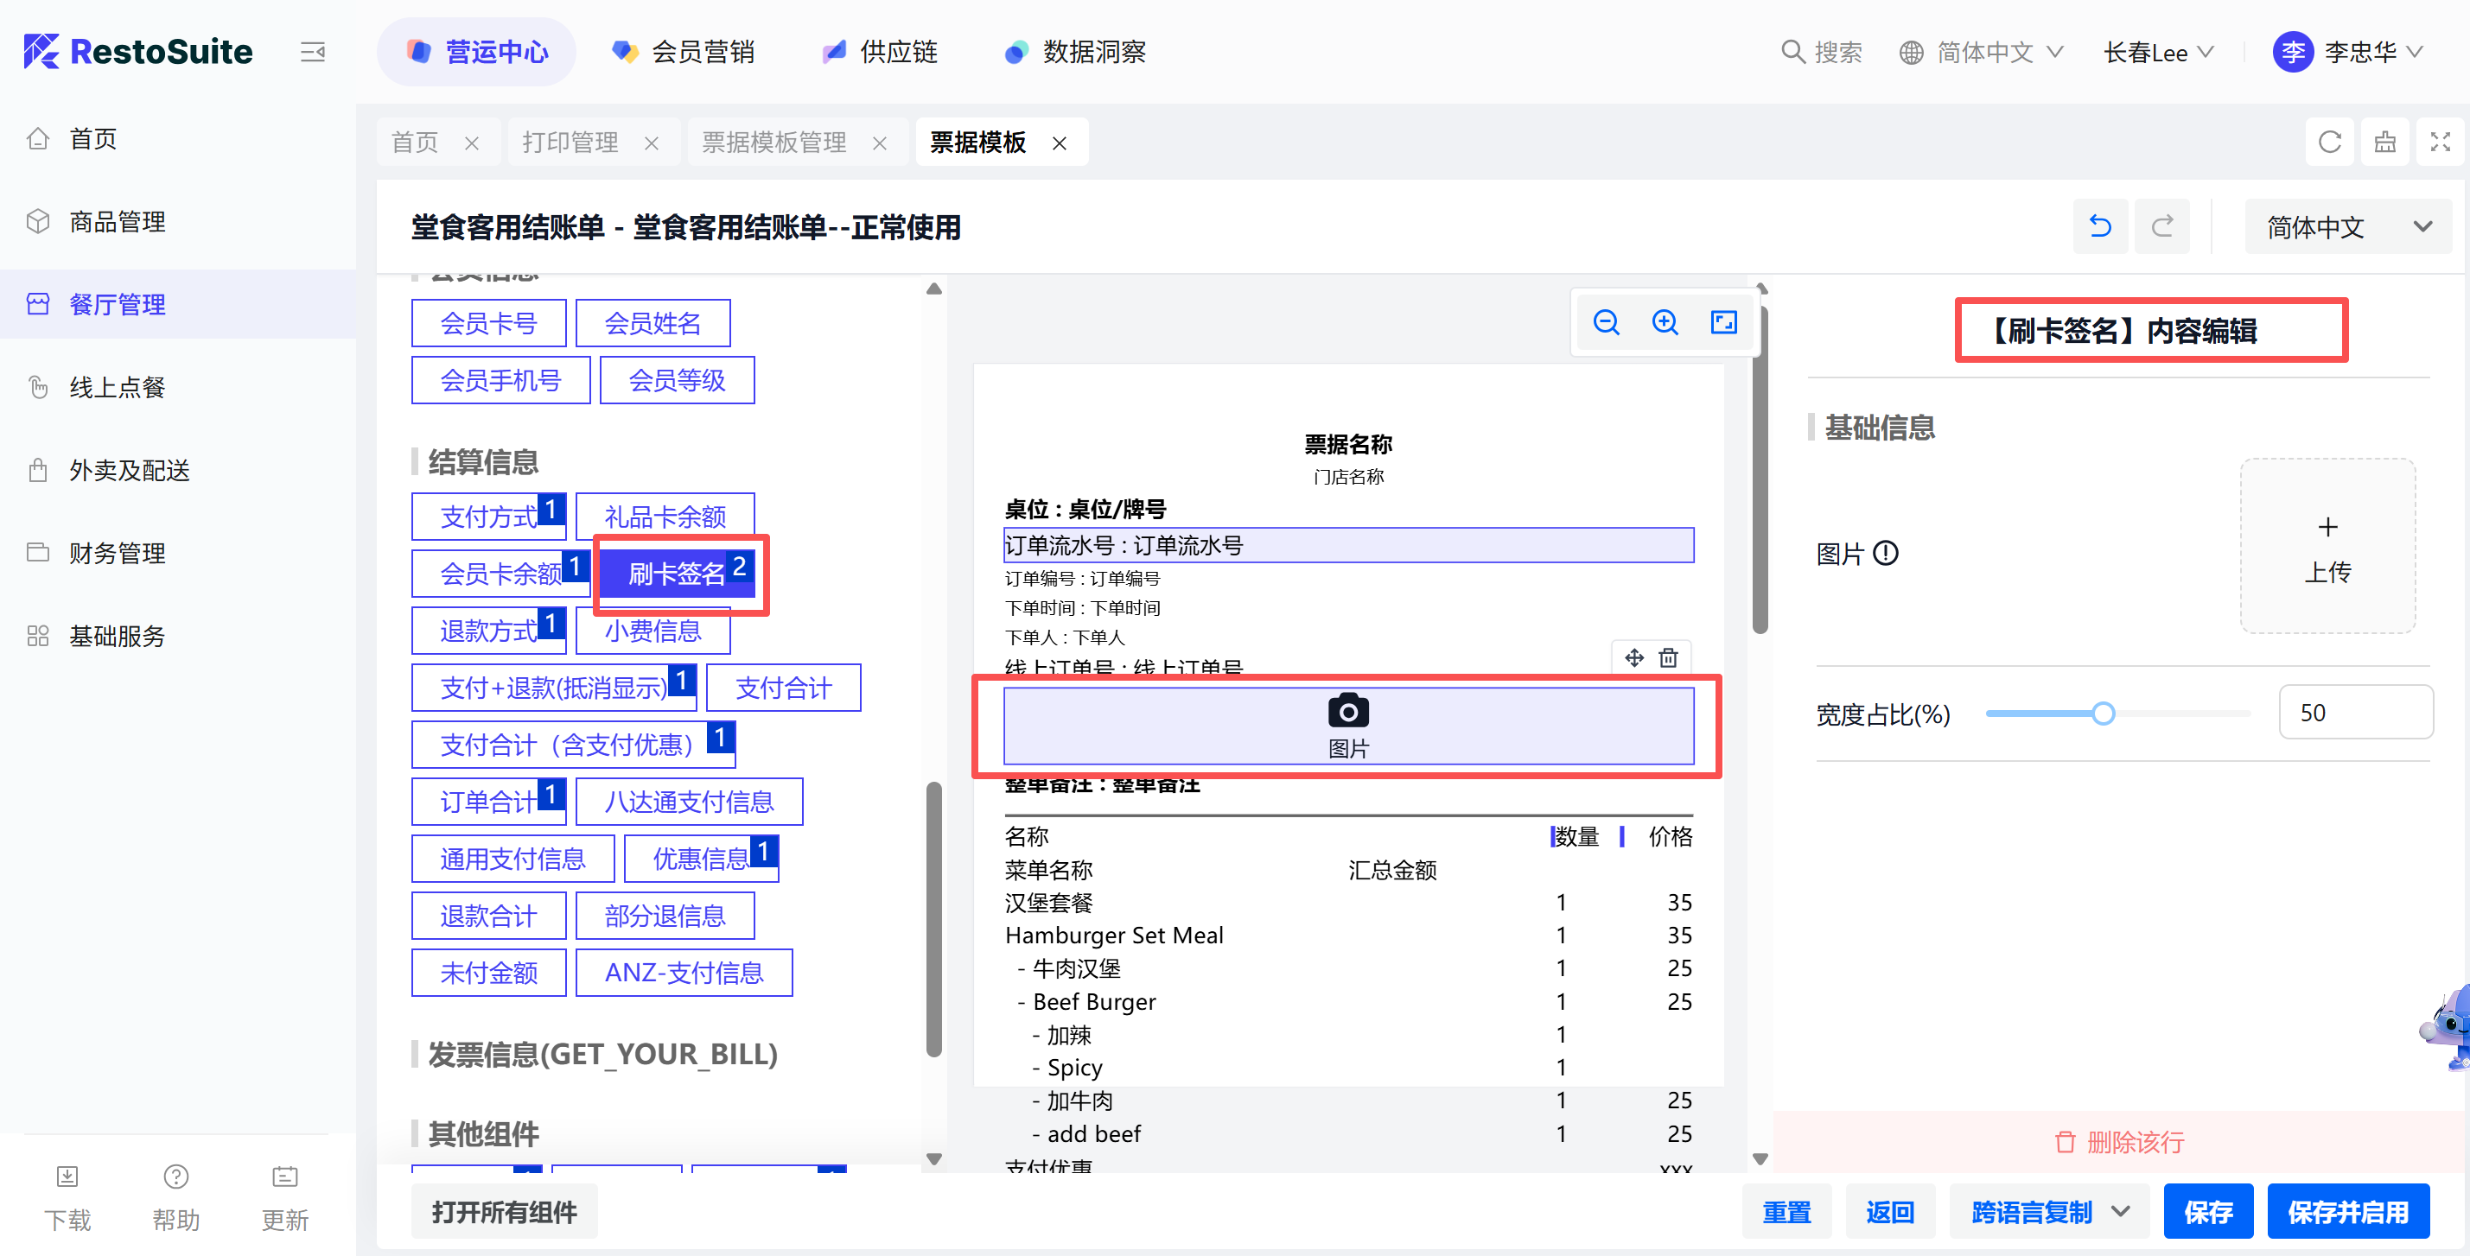2470x1256 pixels.
Task: Click the trash icon above image row
Action: [x=1668, y=657]
